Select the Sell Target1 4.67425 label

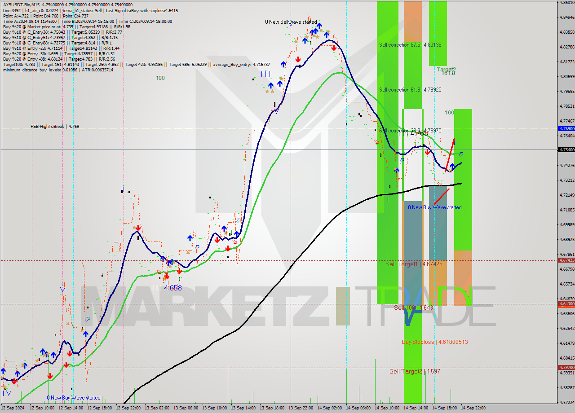[413, 264]
